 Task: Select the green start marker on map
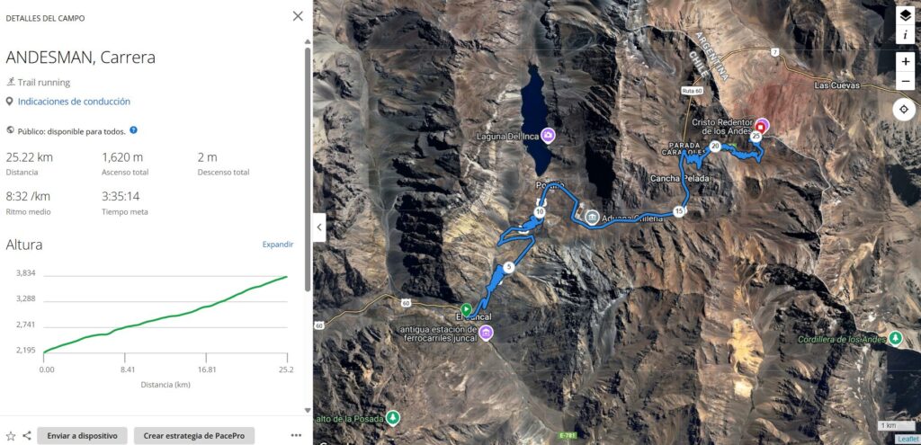pyautogui.click(x=466, y=308)
